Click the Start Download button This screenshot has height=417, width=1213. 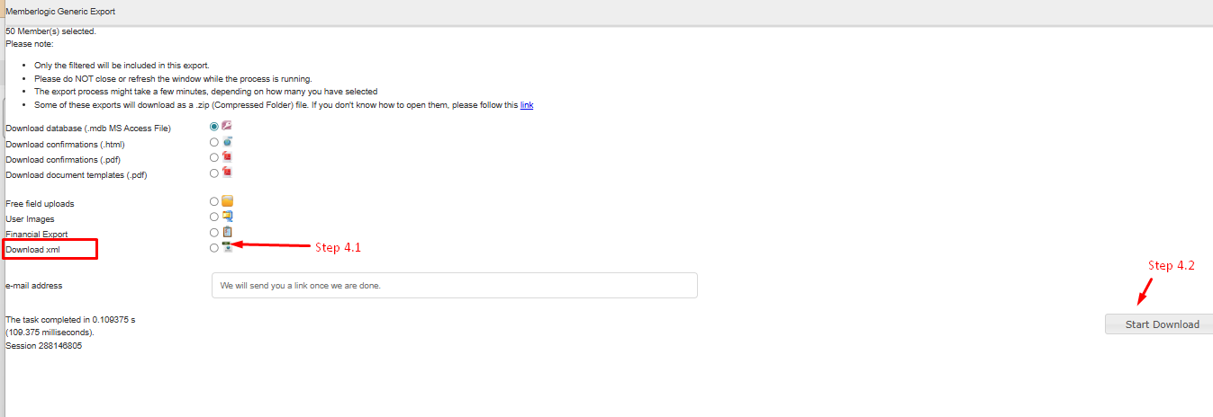point(1162,324)
